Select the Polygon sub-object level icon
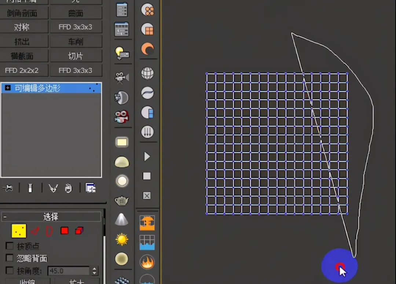The width and height of the screenshot is (396, 284). click(x=65, y=231)
